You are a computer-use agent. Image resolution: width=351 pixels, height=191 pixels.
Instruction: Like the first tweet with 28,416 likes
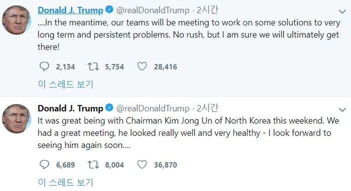[142, 66]
